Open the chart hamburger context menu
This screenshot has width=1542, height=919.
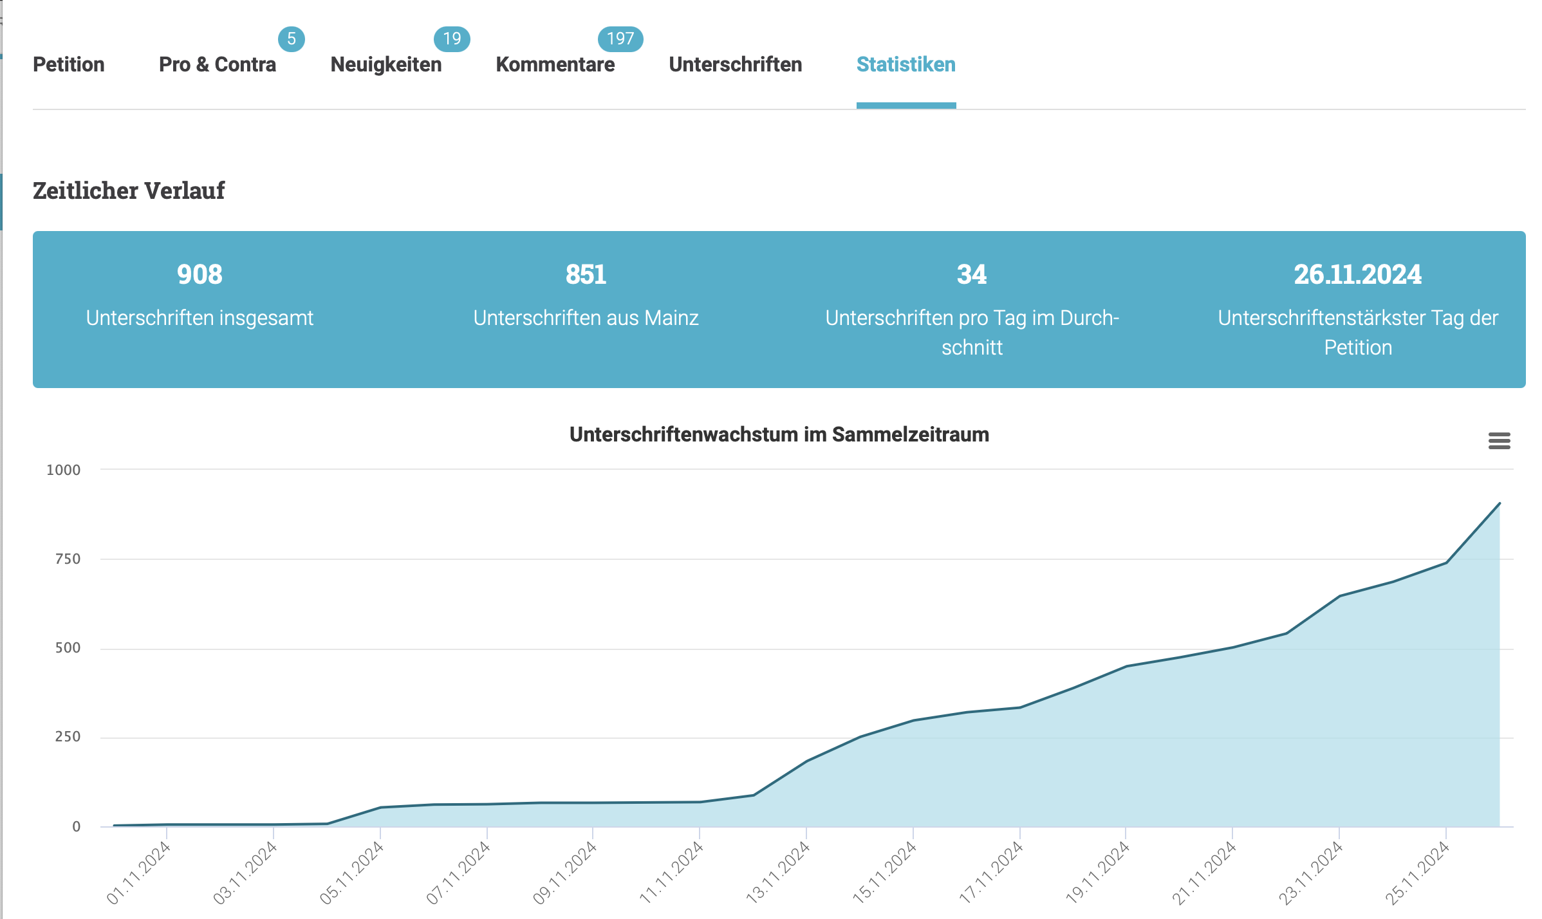pyautogui.click(x=1499, y=441)
